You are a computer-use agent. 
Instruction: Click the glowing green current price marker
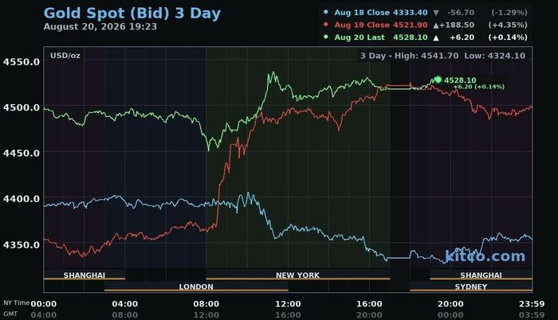pos(438,80)
